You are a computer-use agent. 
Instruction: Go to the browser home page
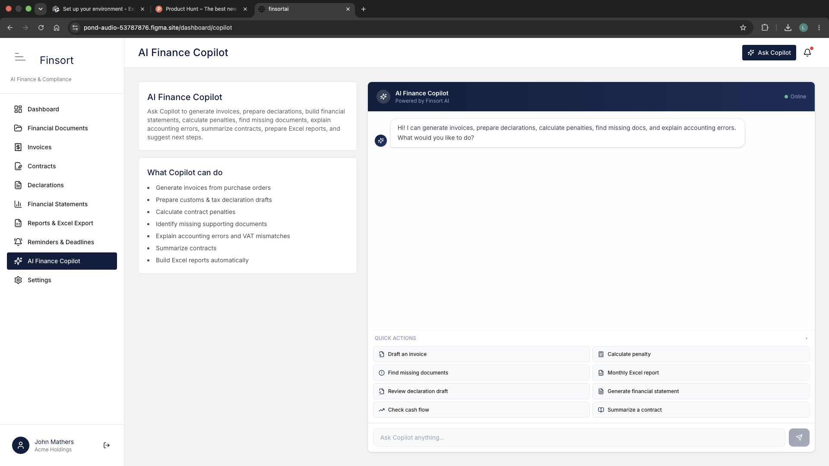click(57, 28)
